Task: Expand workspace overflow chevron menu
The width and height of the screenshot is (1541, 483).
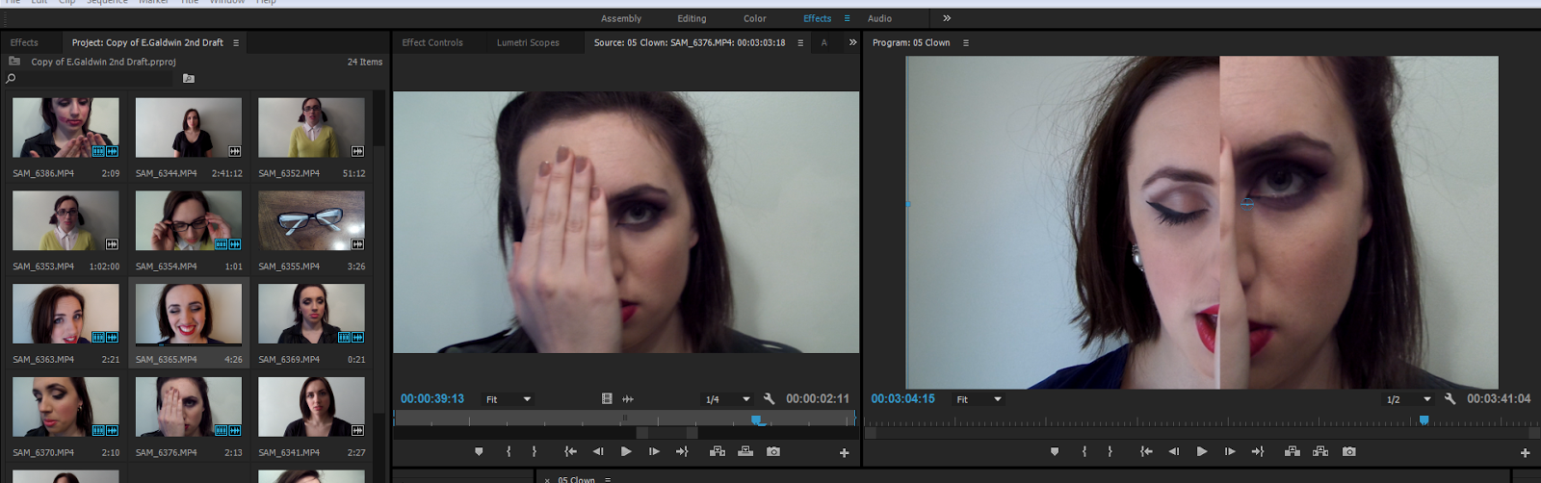Action: [947, 18]
